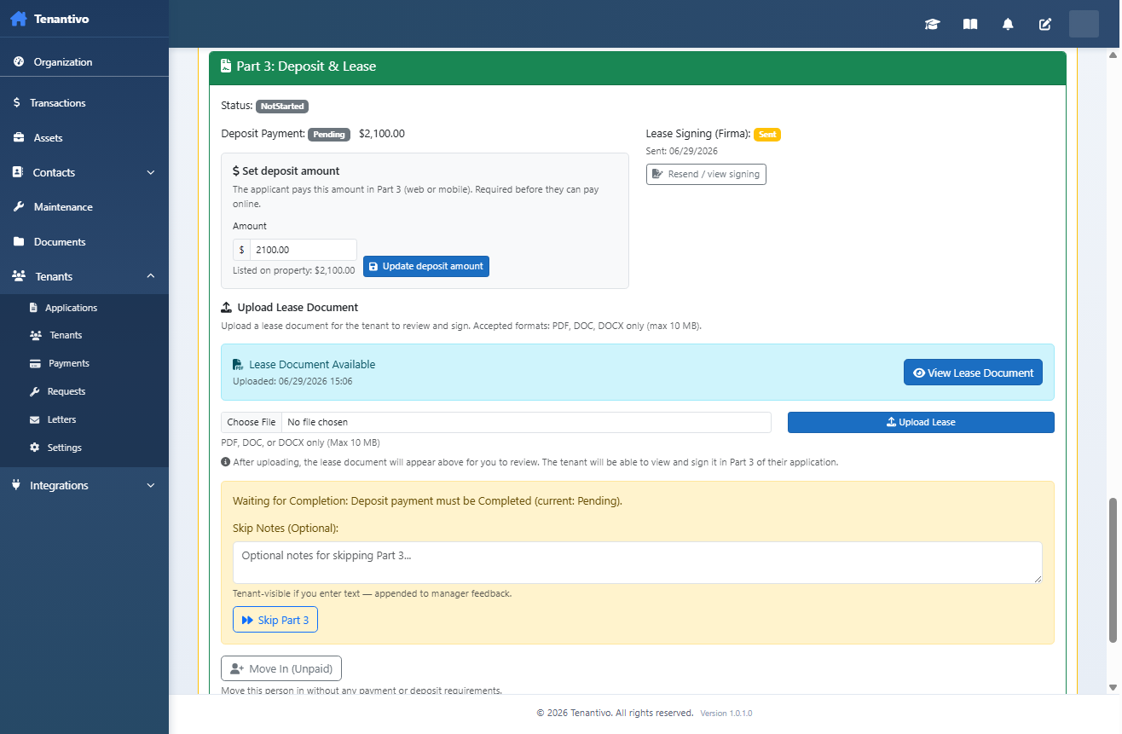This screenshot has width=1122, height=734.
Task: Select Letters under Tenants
Action: pos(84,419)
